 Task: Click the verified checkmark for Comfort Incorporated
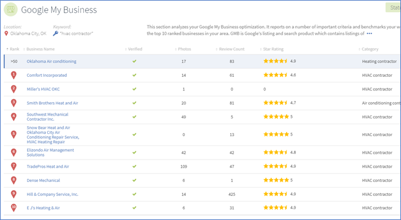(x=134, y=75)
